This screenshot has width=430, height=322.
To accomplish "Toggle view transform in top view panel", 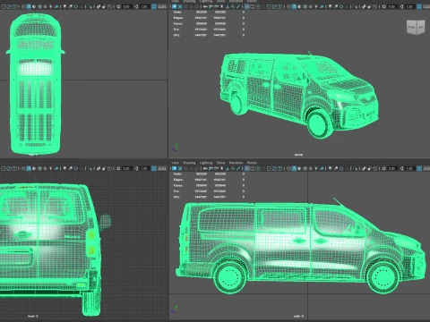I will click(154, 6).
